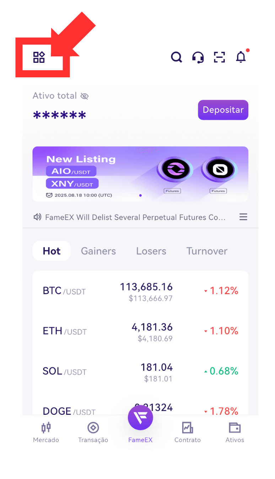Tap the speaker announcement icon
This screenshot has height=479, width=275.
coord(37,217)
